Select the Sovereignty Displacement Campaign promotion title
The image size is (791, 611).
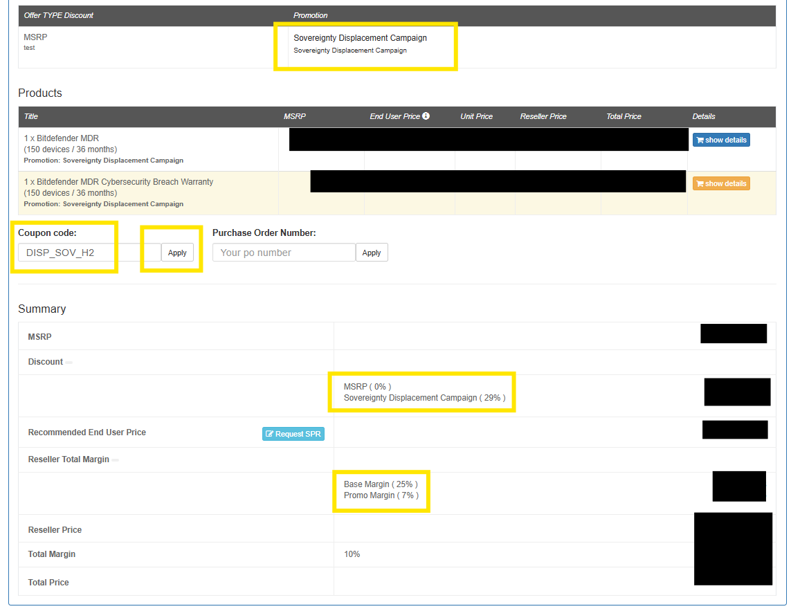point(360,38)
